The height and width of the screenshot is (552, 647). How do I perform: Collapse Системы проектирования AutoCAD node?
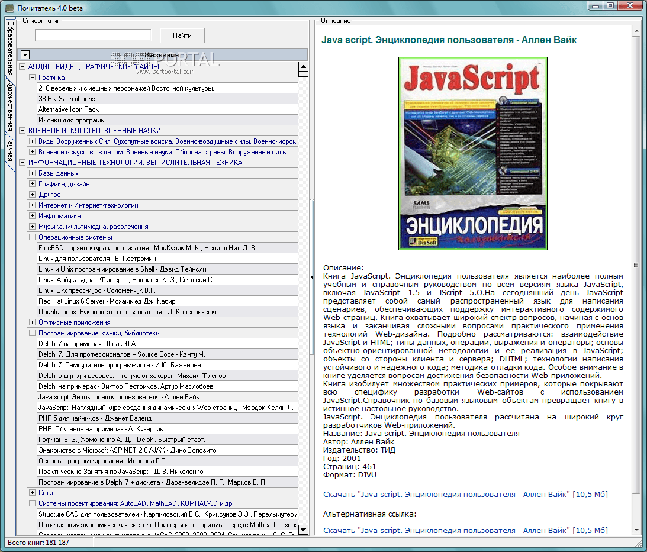click(x=32, y=503)
